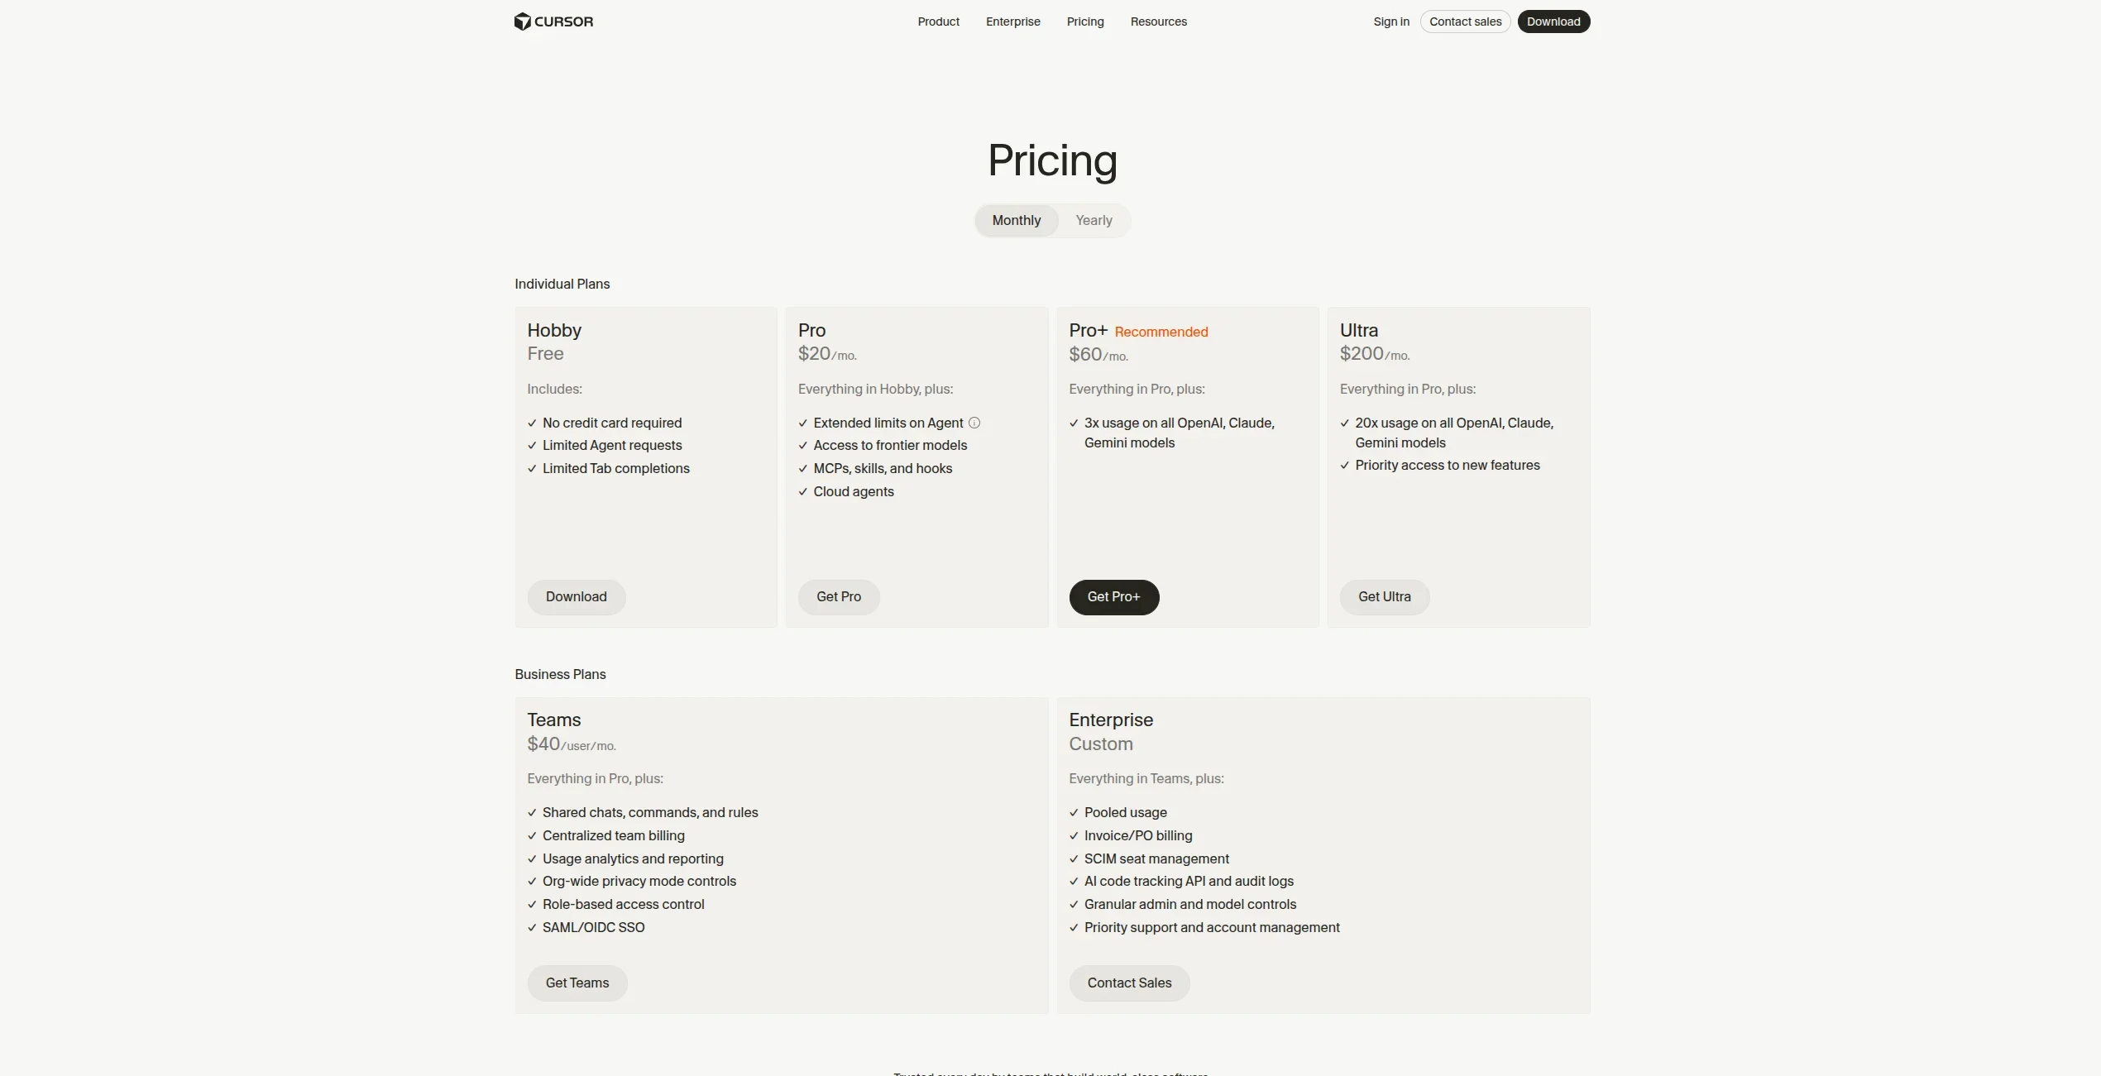Click the Pro+ Recommended label
The width and height of the screenshot is (2101, 1076).
(x=1161, y=331)
